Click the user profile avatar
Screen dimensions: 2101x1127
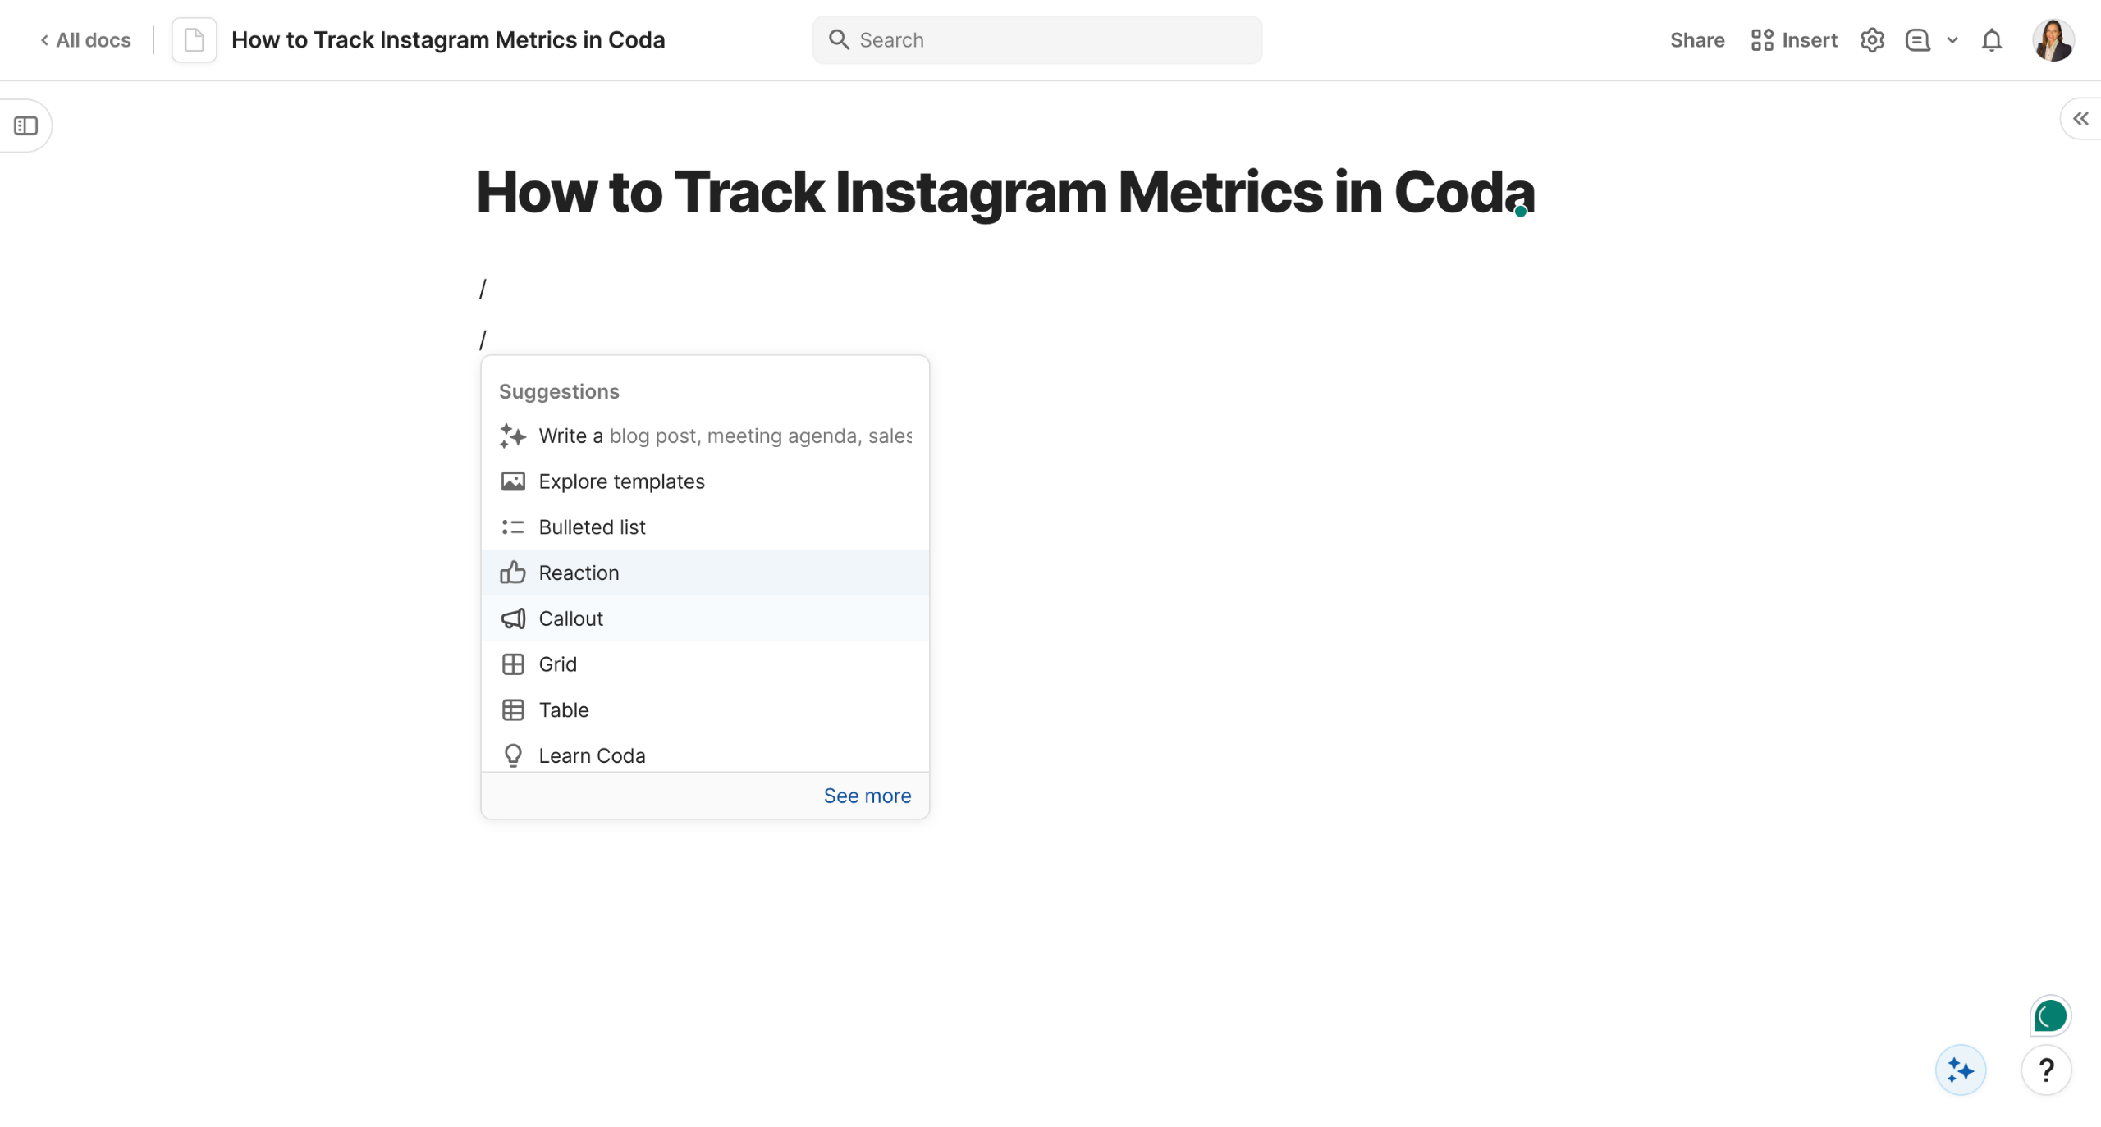click(x=2053, y=40)
